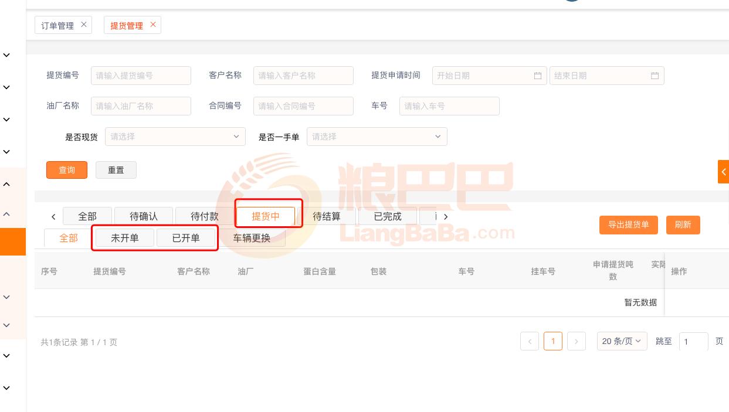Click the 导出提货单 export button
Viewport: 729px width, 412px height.
pos(628,225)
